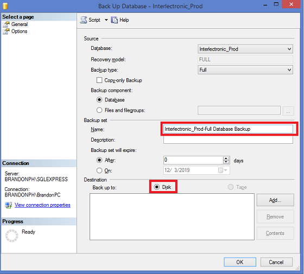Click the Ready progress spinner icon
The height and width of the screenshot is (274, 304).
click(x=11, y=235)
